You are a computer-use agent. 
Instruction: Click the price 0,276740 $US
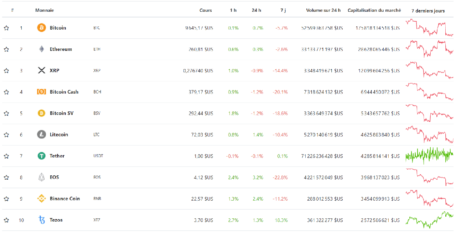(198, 70)
